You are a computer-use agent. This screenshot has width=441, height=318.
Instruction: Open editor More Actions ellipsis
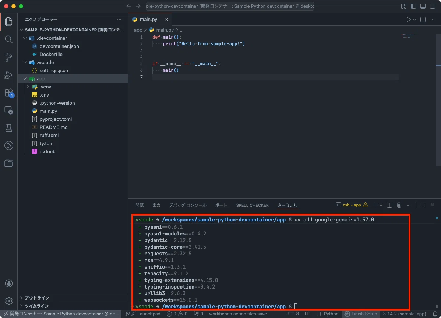pyautogui.click(x=433, y=20)
